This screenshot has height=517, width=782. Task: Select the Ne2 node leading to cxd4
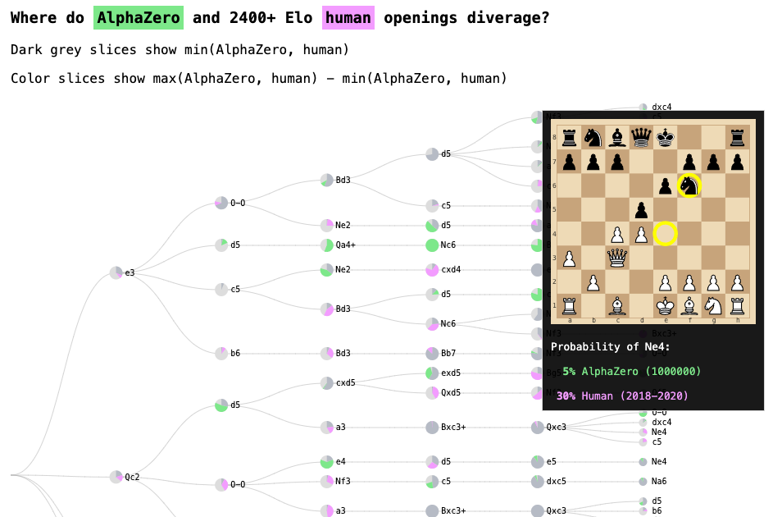tap(327, 270)
